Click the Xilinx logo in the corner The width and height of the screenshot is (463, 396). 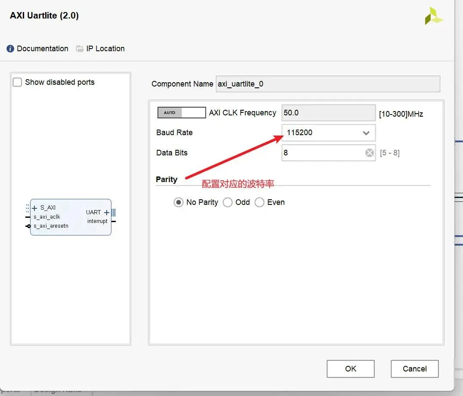tap(433, 16)
